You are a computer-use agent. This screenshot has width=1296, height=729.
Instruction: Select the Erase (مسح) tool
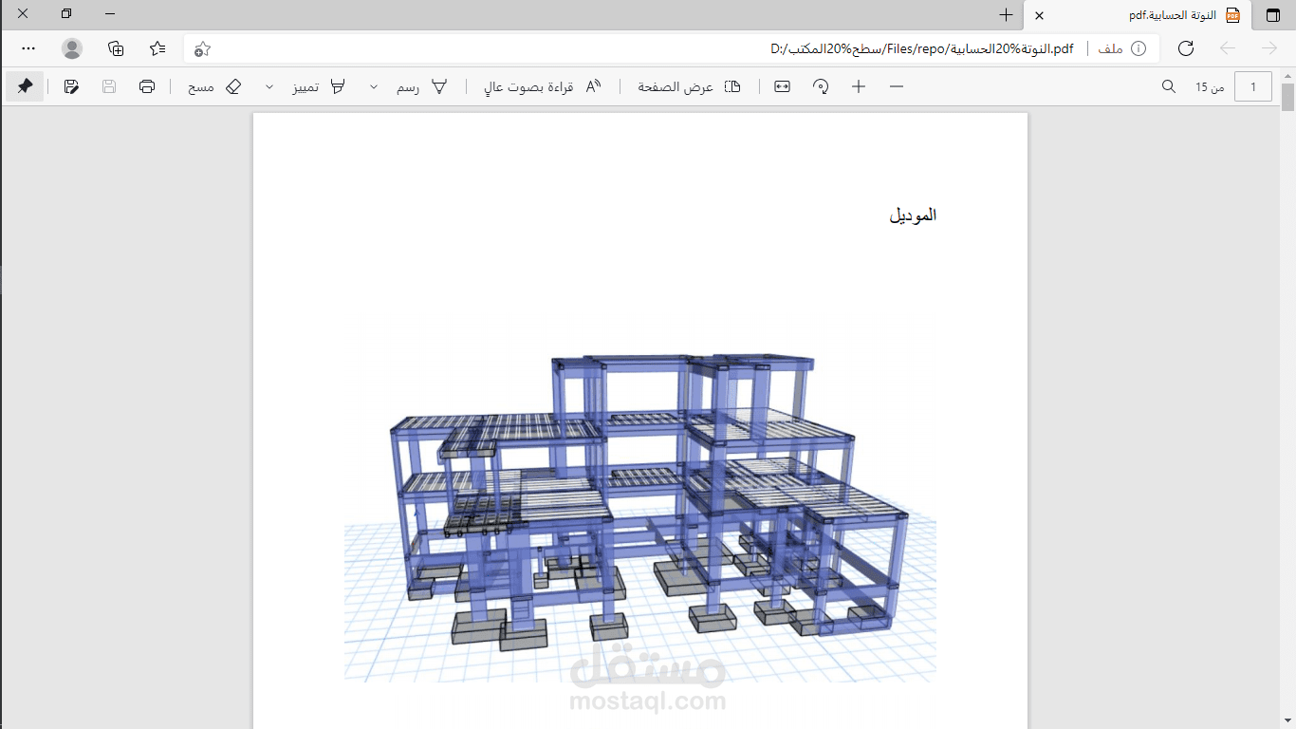214,86
